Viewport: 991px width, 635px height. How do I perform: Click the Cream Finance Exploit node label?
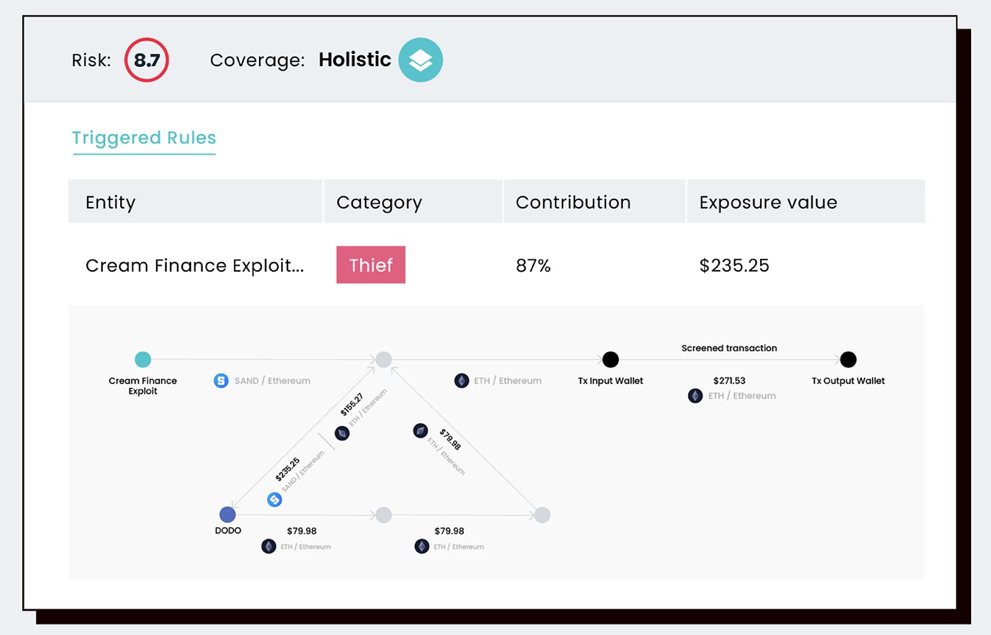(x=143, y=386)
